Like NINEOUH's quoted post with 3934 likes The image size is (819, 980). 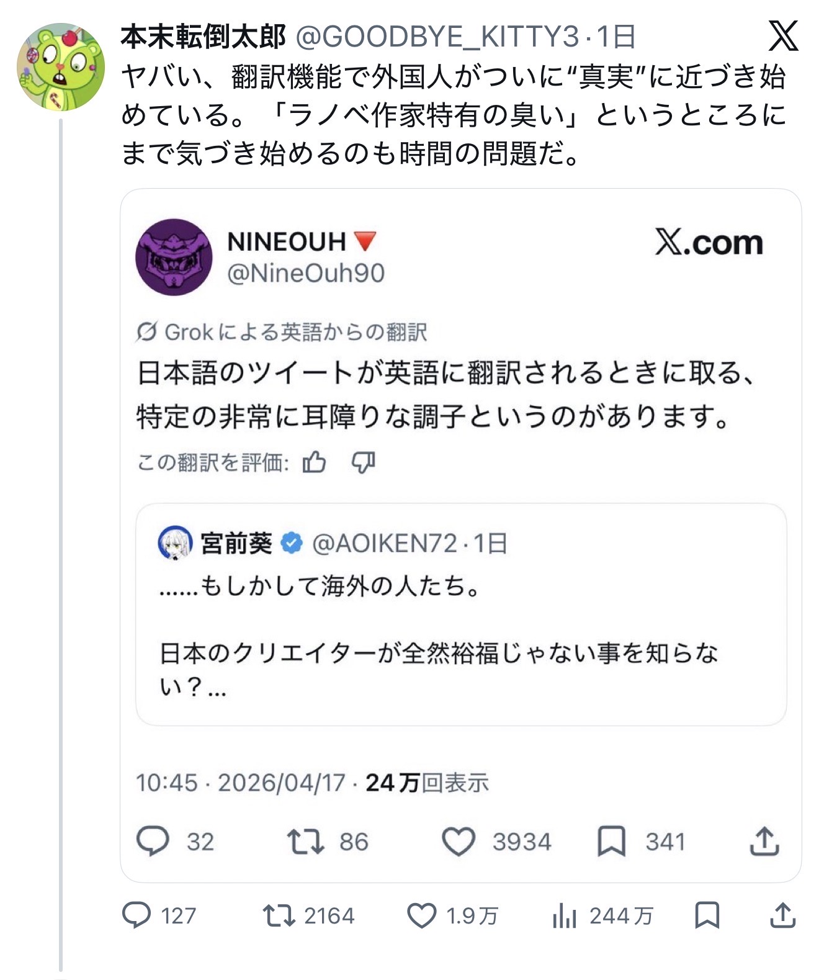pyautogui.click(x=459, y=842)
